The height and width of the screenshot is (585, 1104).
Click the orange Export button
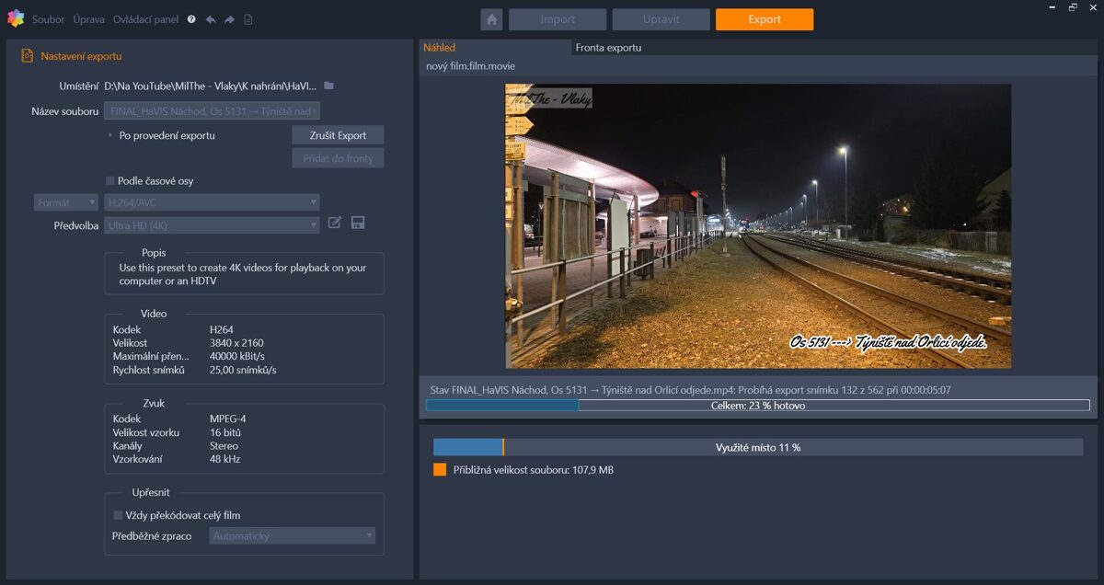click(x=764, y=18)
